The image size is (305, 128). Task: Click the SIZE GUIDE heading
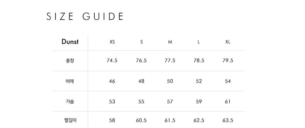85,17
